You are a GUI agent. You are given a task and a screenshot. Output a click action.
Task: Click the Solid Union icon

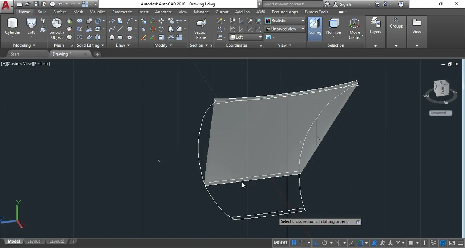tap(80, 21)
